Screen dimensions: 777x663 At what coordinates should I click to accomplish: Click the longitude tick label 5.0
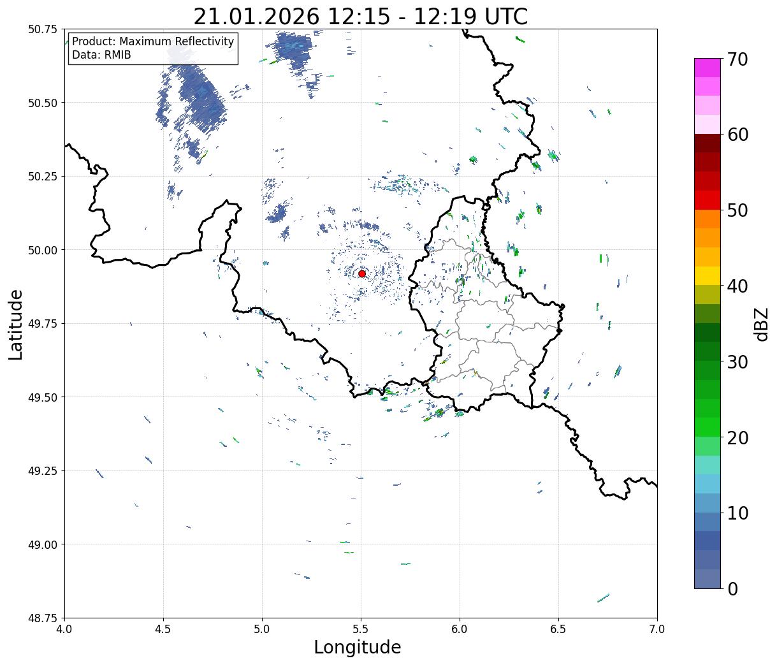[x=262, y=629]
